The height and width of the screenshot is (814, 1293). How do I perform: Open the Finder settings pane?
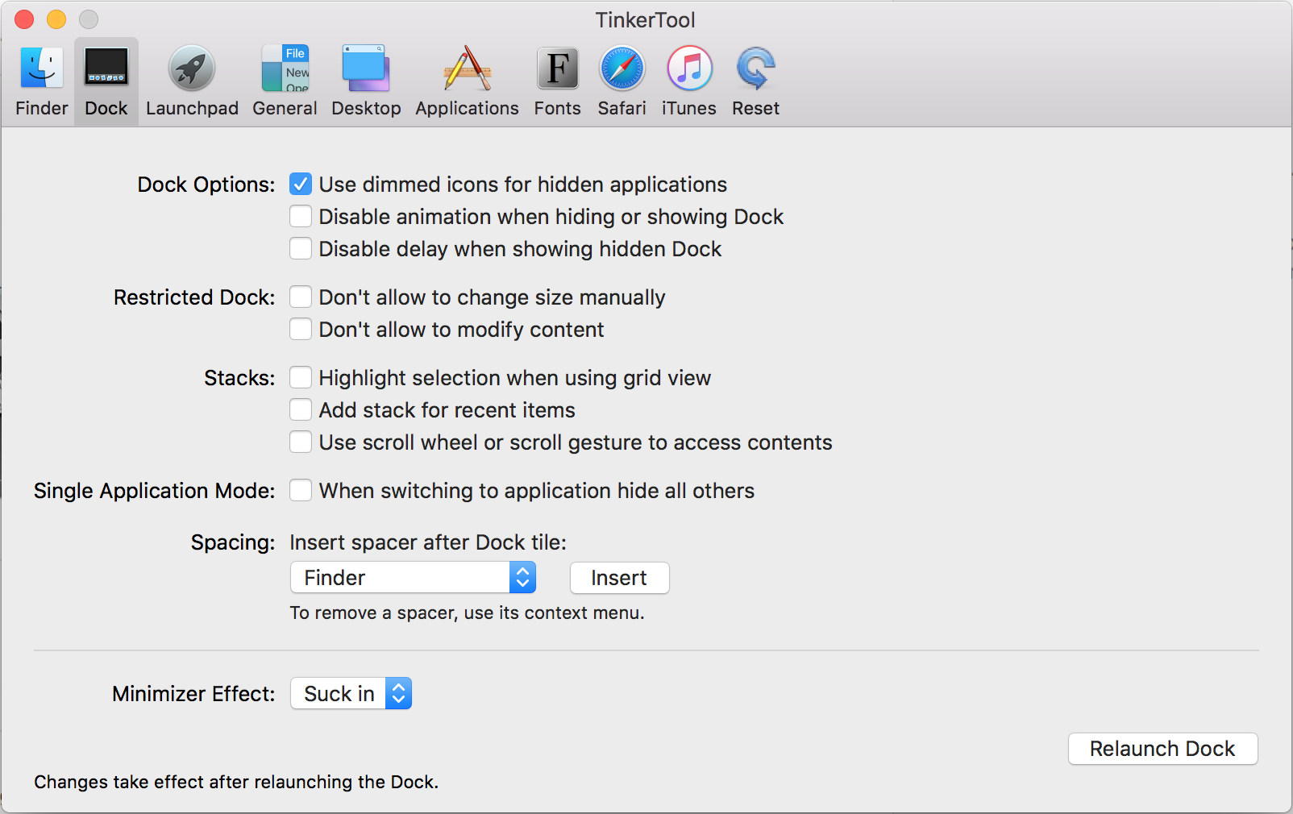(x=40, y=77)
